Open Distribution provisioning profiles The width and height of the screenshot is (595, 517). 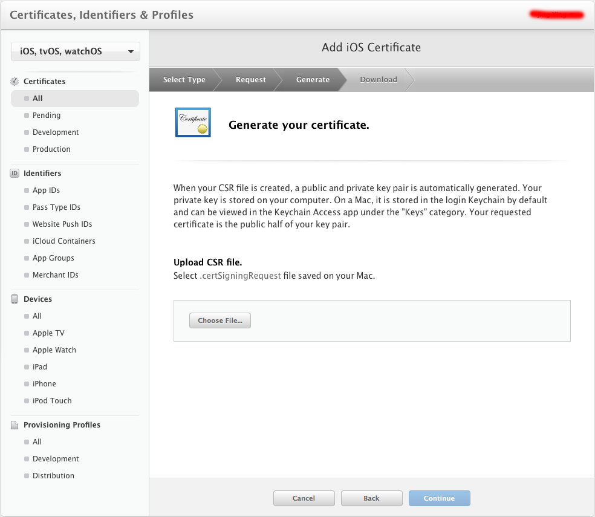click(x=53, y=476)
